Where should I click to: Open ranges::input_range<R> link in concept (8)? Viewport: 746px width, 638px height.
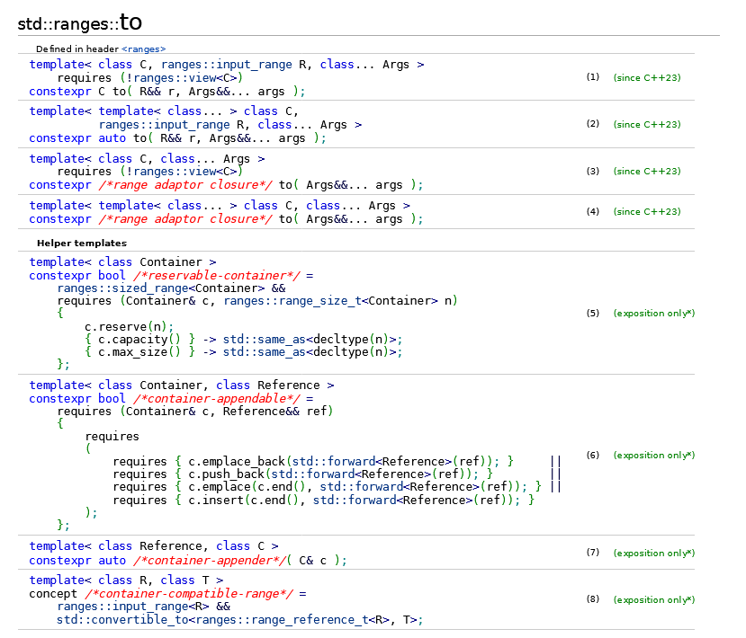[x=122, y=607]
